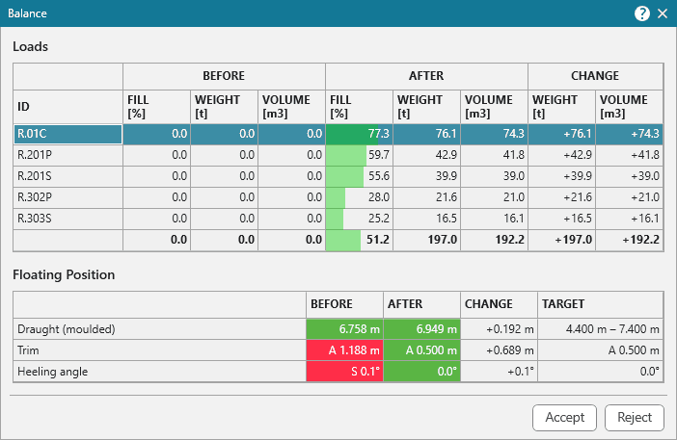Viewport: 677px width, 440px height.
Task: Click the change weight +21.6 for R.302P
Action: click(x=561, y=197)
